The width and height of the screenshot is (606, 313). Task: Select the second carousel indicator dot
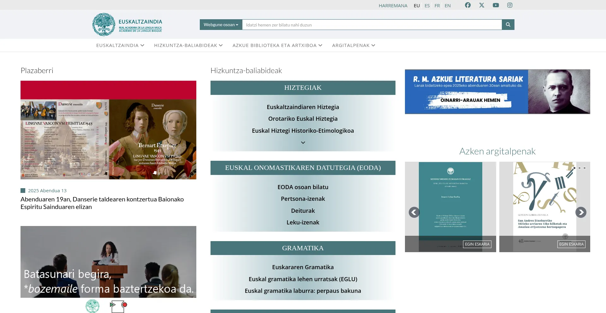[579, 168]
